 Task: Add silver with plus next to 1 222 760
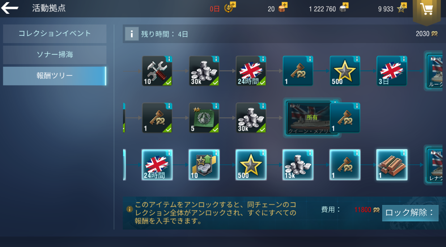(345, 5)
